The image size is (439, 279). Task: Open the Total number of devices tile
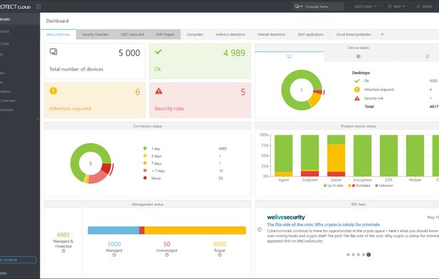tap(94, 61)
